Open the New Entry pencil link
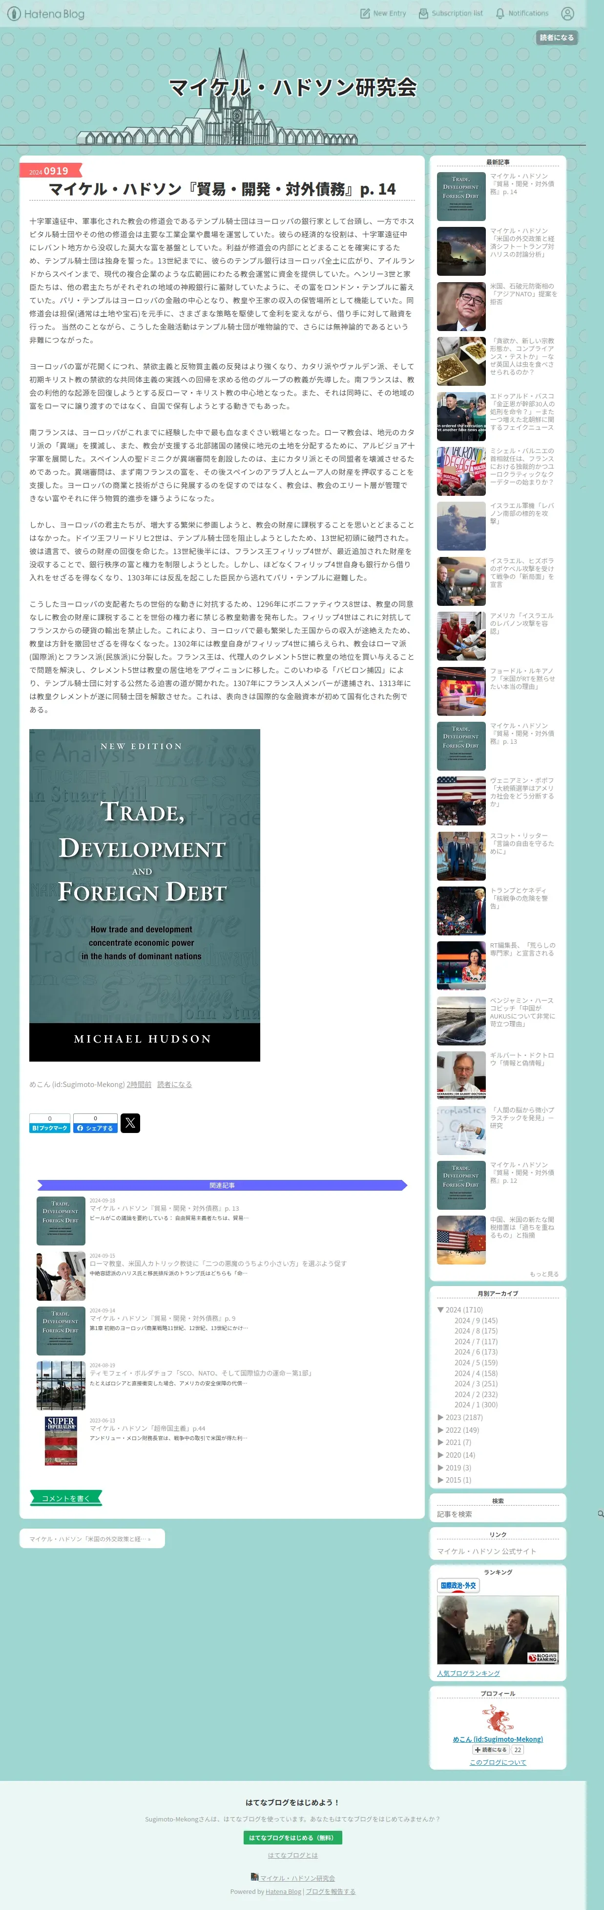 [x=383, y=13]
